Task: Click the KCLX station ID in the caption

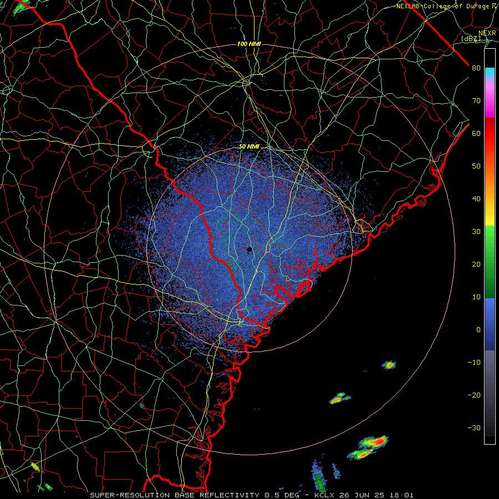Action: pyautogui.click(x=325, y=495)
